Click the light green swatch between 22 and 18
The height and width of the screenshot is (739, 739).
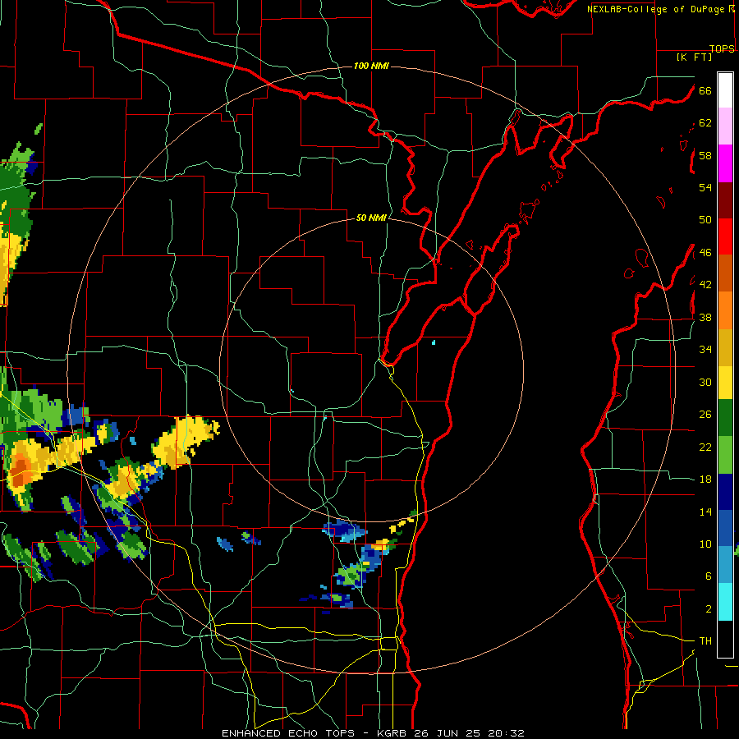tap(725, 455)
